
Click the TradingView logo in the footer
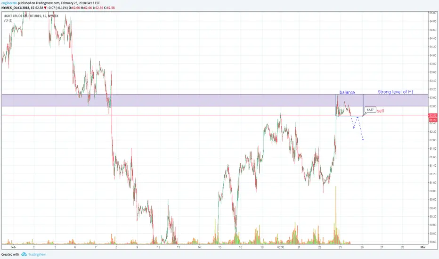[x=33, y=254]
